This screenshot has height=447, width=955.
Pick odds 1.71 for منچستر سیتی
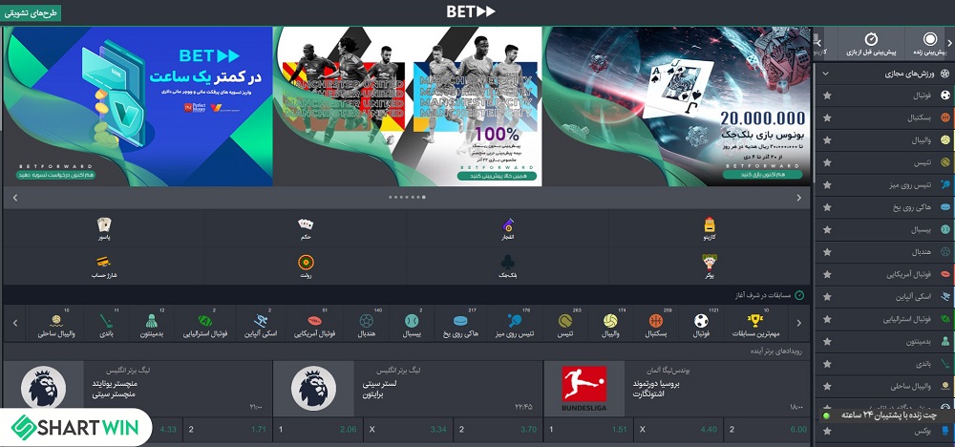point(227,430)
